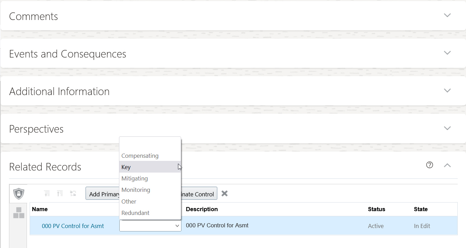Select Key from the dropdown list
This screenshot has height=248, width=466.
click(x=126, y=167)
